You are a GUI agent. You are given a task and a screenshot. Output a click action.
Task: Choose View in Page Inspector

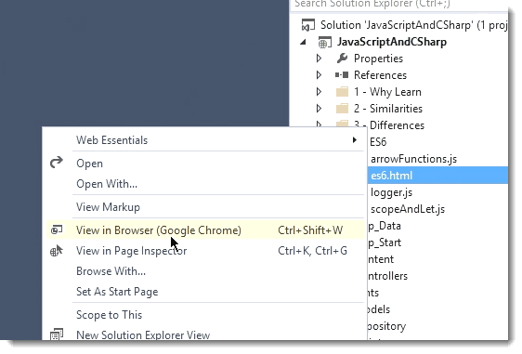point(204,251)
